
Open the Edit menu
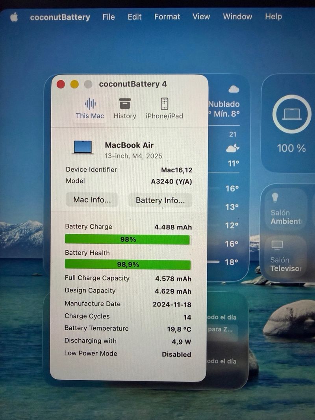click(134, 17)
